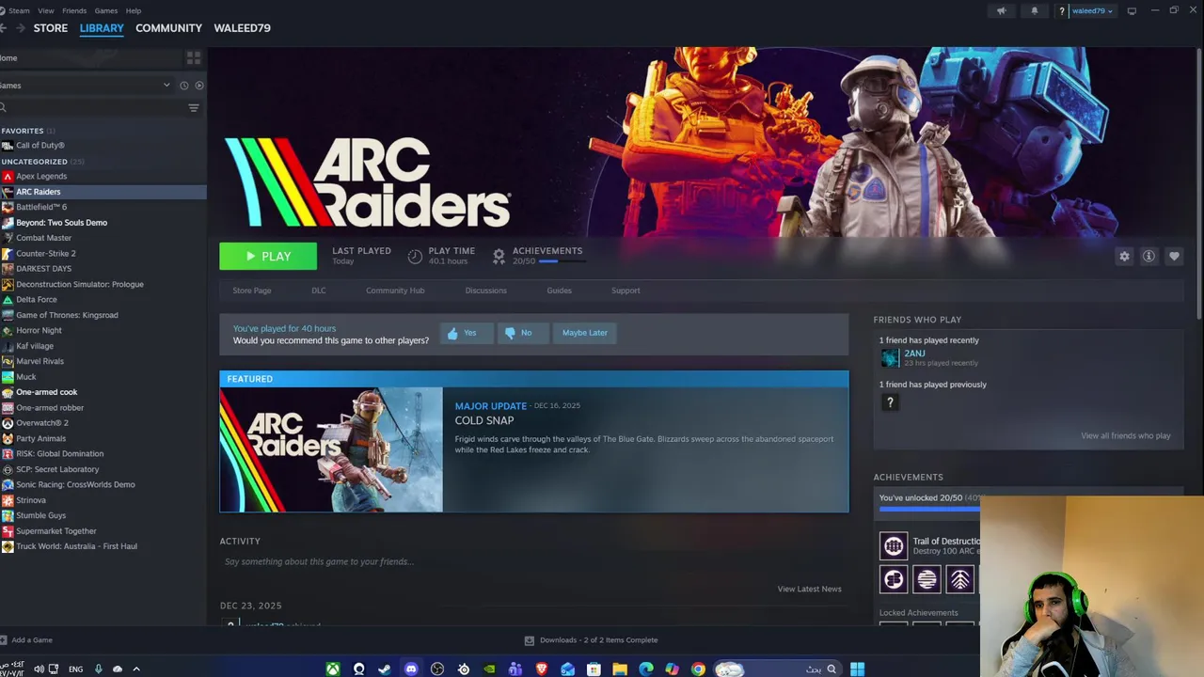Click the unknown friend question mark avatar
Screen dimensions: 1204x677
coord(890,402)
